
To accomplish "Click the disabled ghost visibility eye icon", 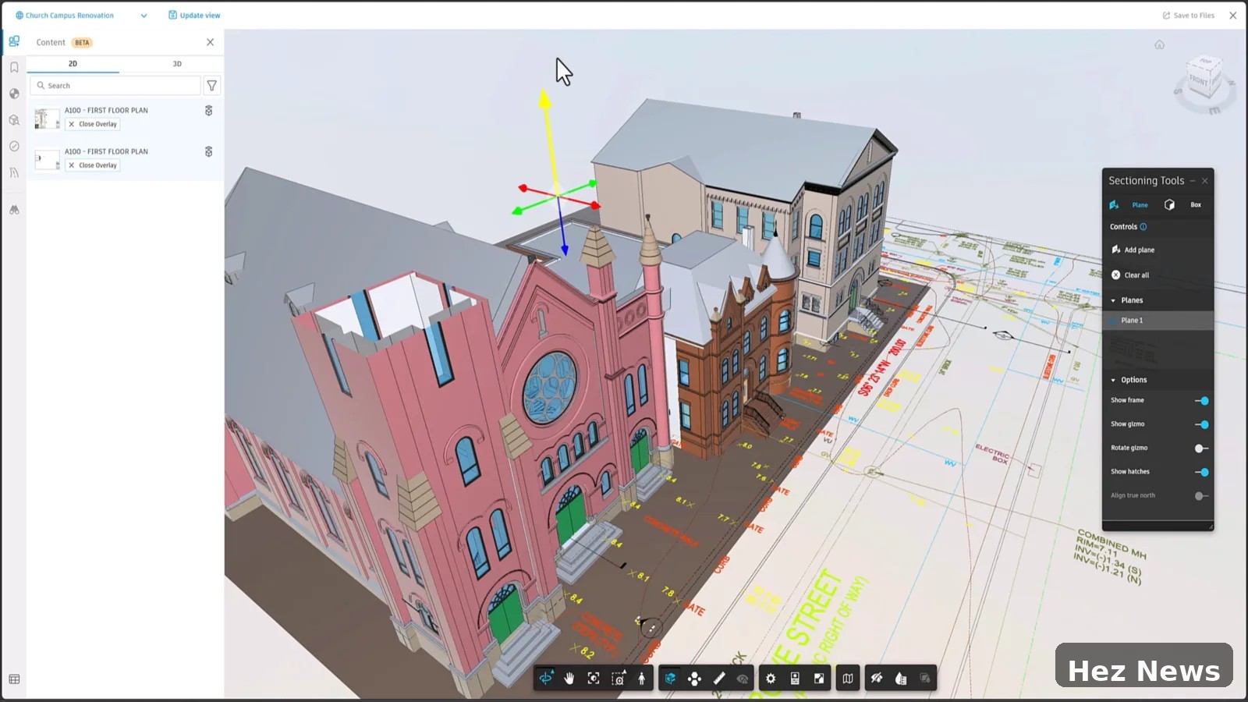I will (743, 679).
